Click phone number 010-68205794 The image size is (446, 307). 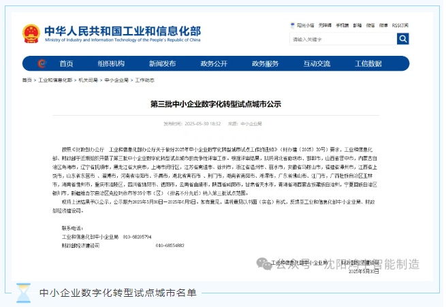pos(137,237)
